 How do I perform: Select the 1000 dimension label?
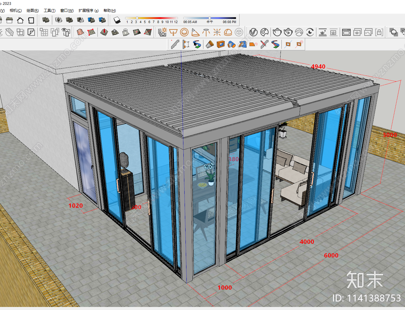coord(225,288)
